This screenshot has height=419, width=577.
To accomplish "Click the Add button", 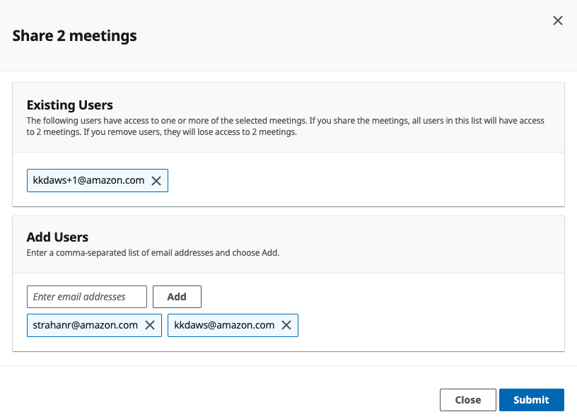I will pos(177,297).
